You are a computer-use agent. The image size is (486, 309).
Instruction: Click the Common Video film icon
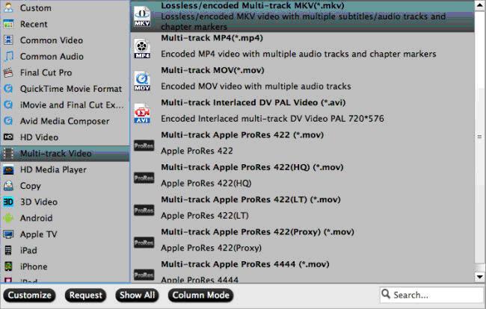[x=8, y=40]
